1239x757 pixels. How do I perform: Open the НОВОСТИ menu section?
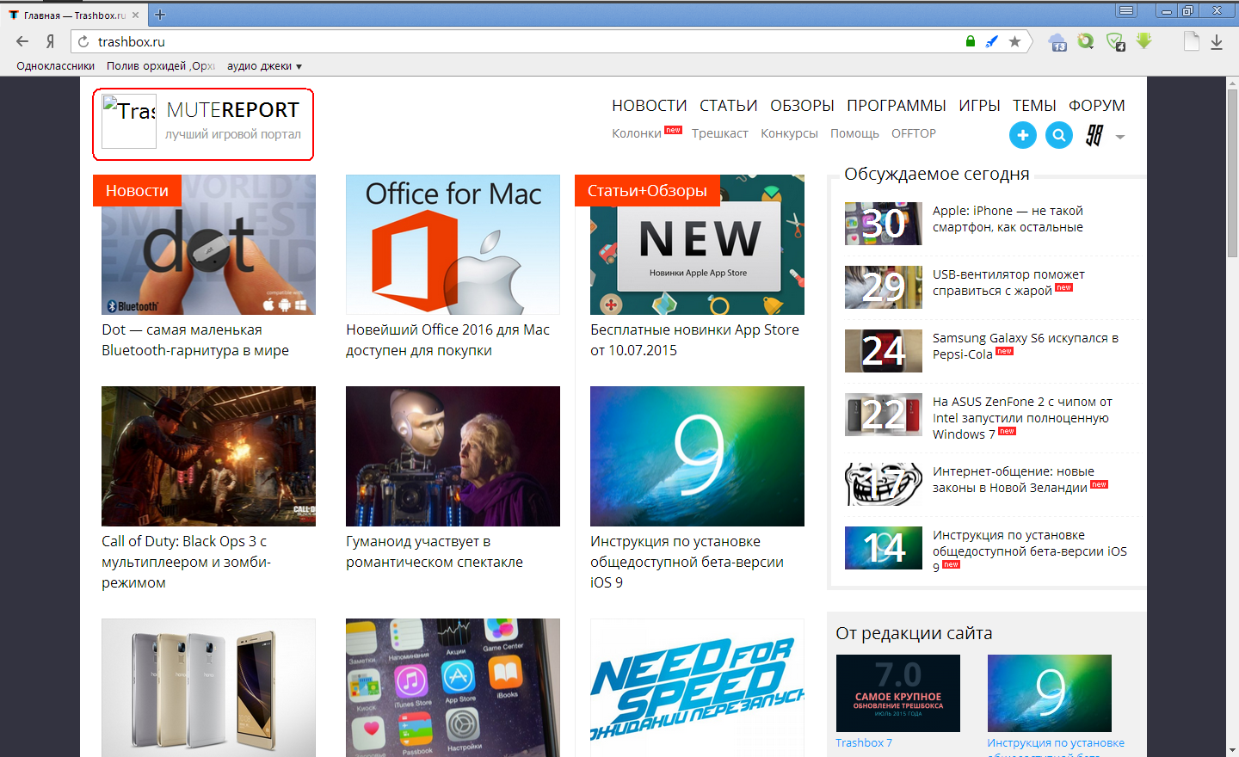[x=650, y=105]
